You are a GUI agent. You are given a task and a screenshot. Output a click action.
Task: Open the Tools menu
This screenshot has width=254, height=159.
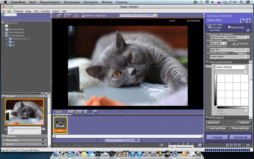tap(36, 11)
